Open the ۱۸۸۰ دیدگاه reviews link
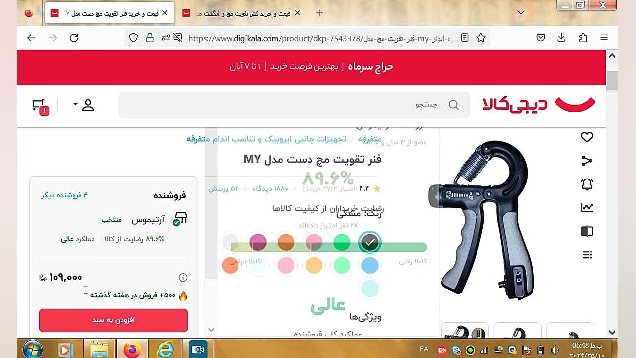636x358 pixels. click(270, 188)
